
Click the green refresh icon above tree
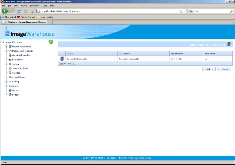click(x=51, y=42)
